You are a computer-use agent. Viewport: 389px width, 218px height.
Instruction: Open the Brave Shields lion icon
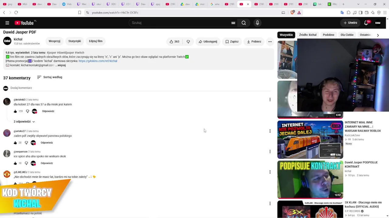[293, 12]
